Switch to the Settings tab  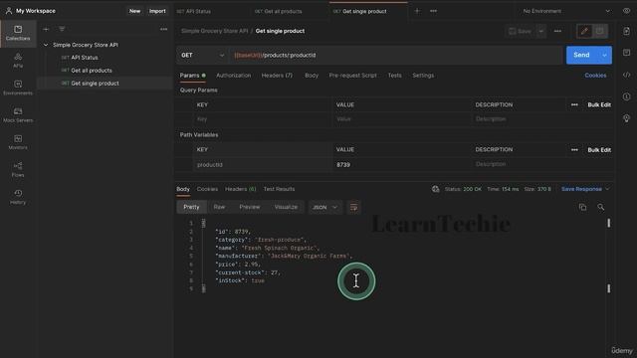point(423,76)
